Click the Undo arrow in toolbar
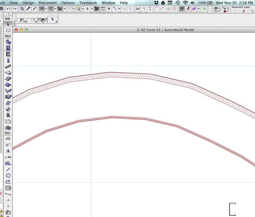Image resolution: width=255 pixels, height=217 pixels. coord(8,9)
